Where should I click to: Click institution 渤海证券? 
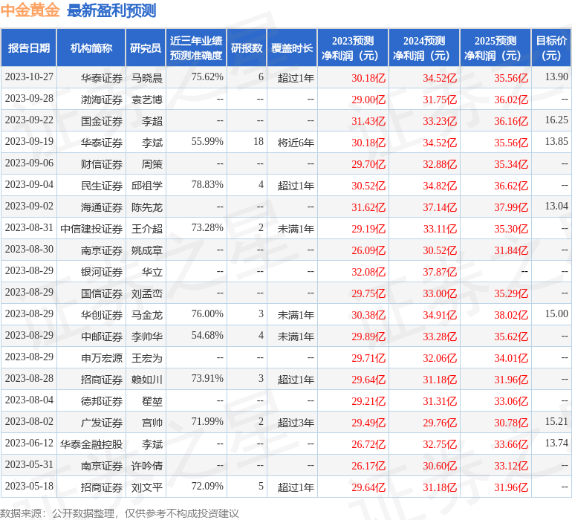click(x=102, y=100)
